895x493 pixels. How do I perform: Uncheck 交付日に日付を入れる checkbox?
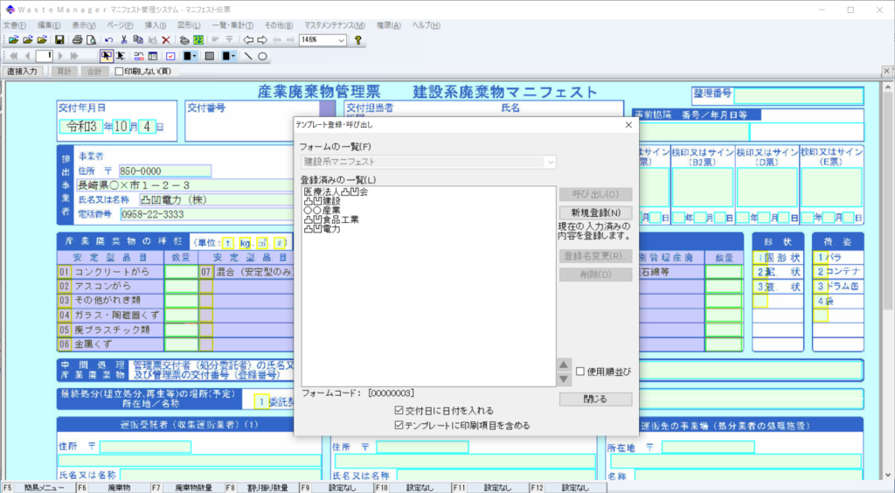(x=399, y=410)
